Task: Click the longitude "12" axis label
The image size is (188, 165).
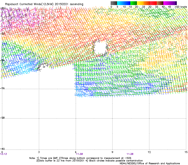Action: point(149,152)
